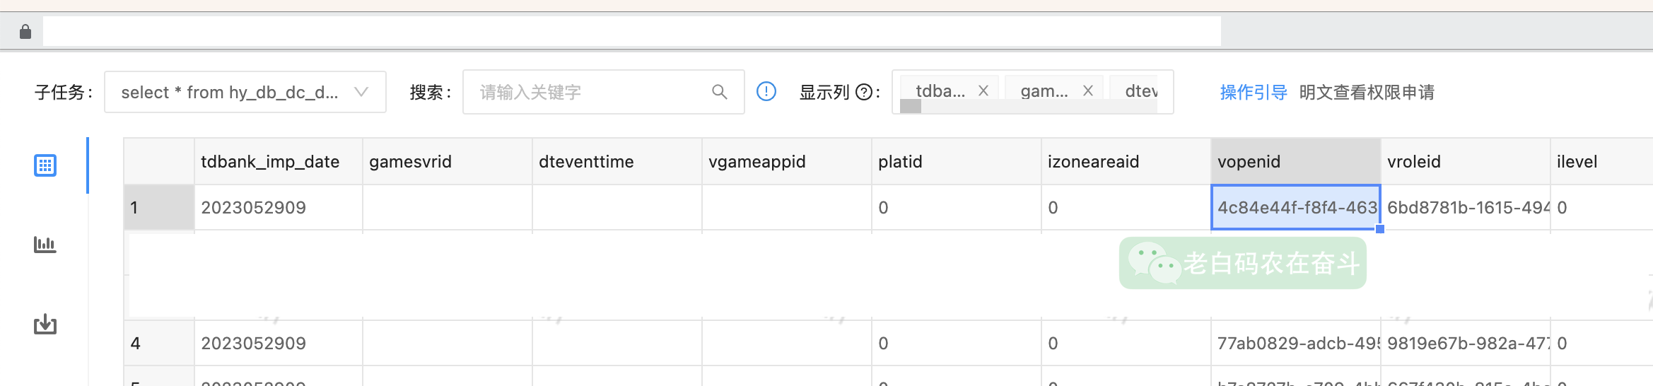The image size is (1653, 386).
Task: Click the row 1 number header
Action: tap(159, 207)
